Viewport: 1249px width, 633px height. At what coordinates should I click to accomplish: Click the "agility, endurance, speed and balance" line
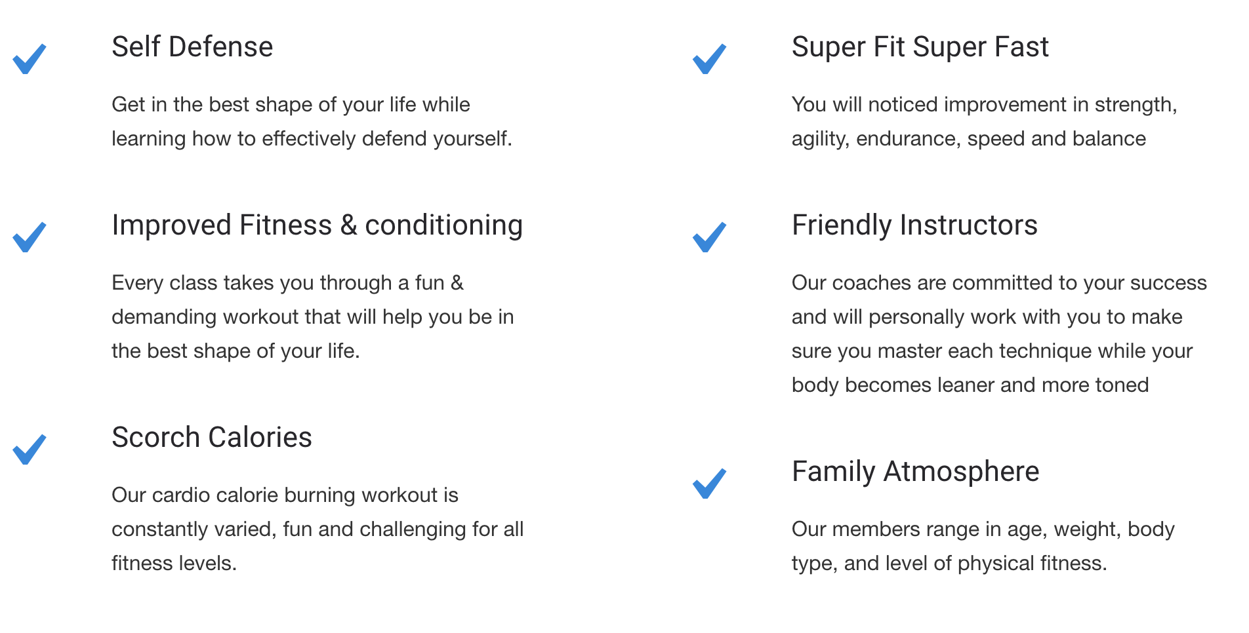point(968,139)
